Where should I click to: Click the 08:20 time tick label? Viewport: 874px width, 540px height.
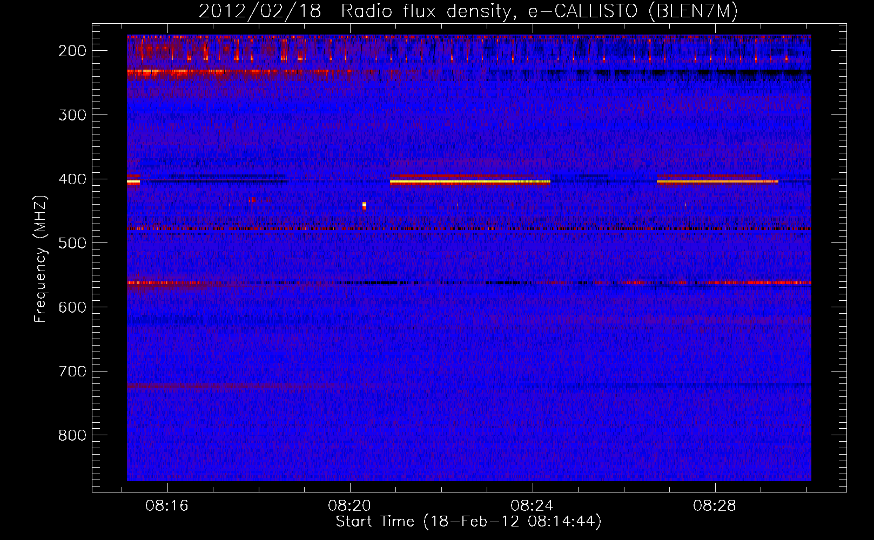pyautogui.click(x=349, y=506)
